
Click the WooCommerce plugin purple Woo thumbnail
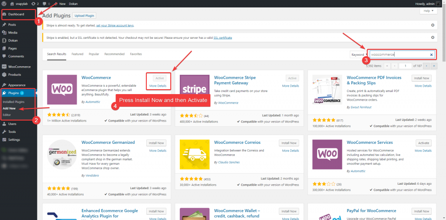[62, 90]
